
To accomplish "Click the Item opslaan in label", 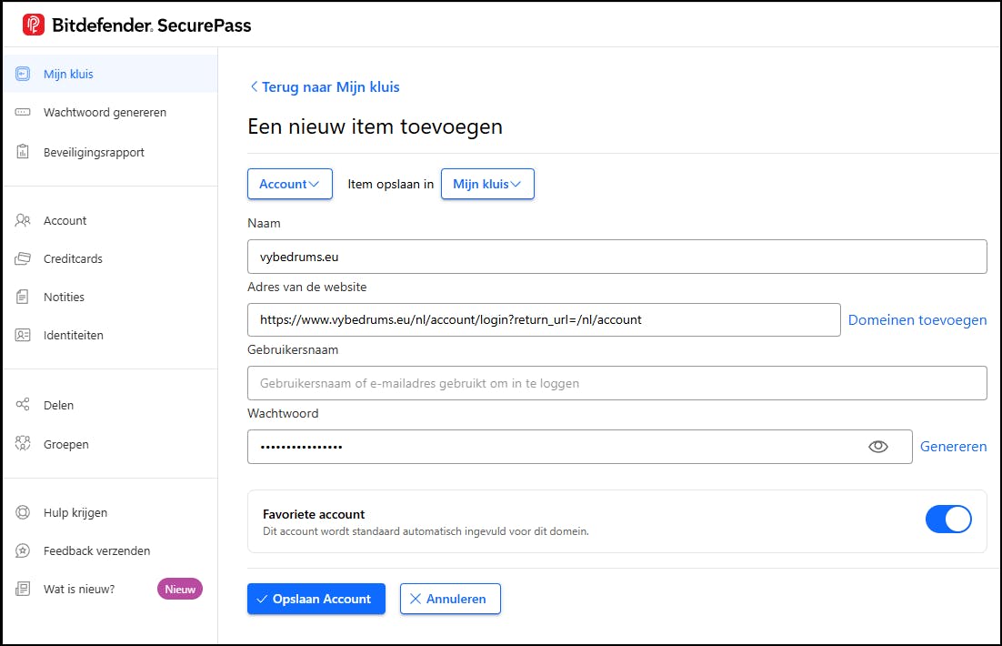I will [x=390, y=184].
